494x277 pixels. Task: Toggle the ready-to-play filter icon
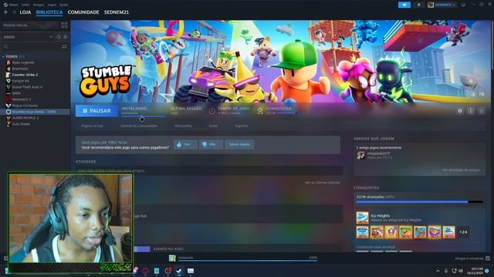click(65, 37)
